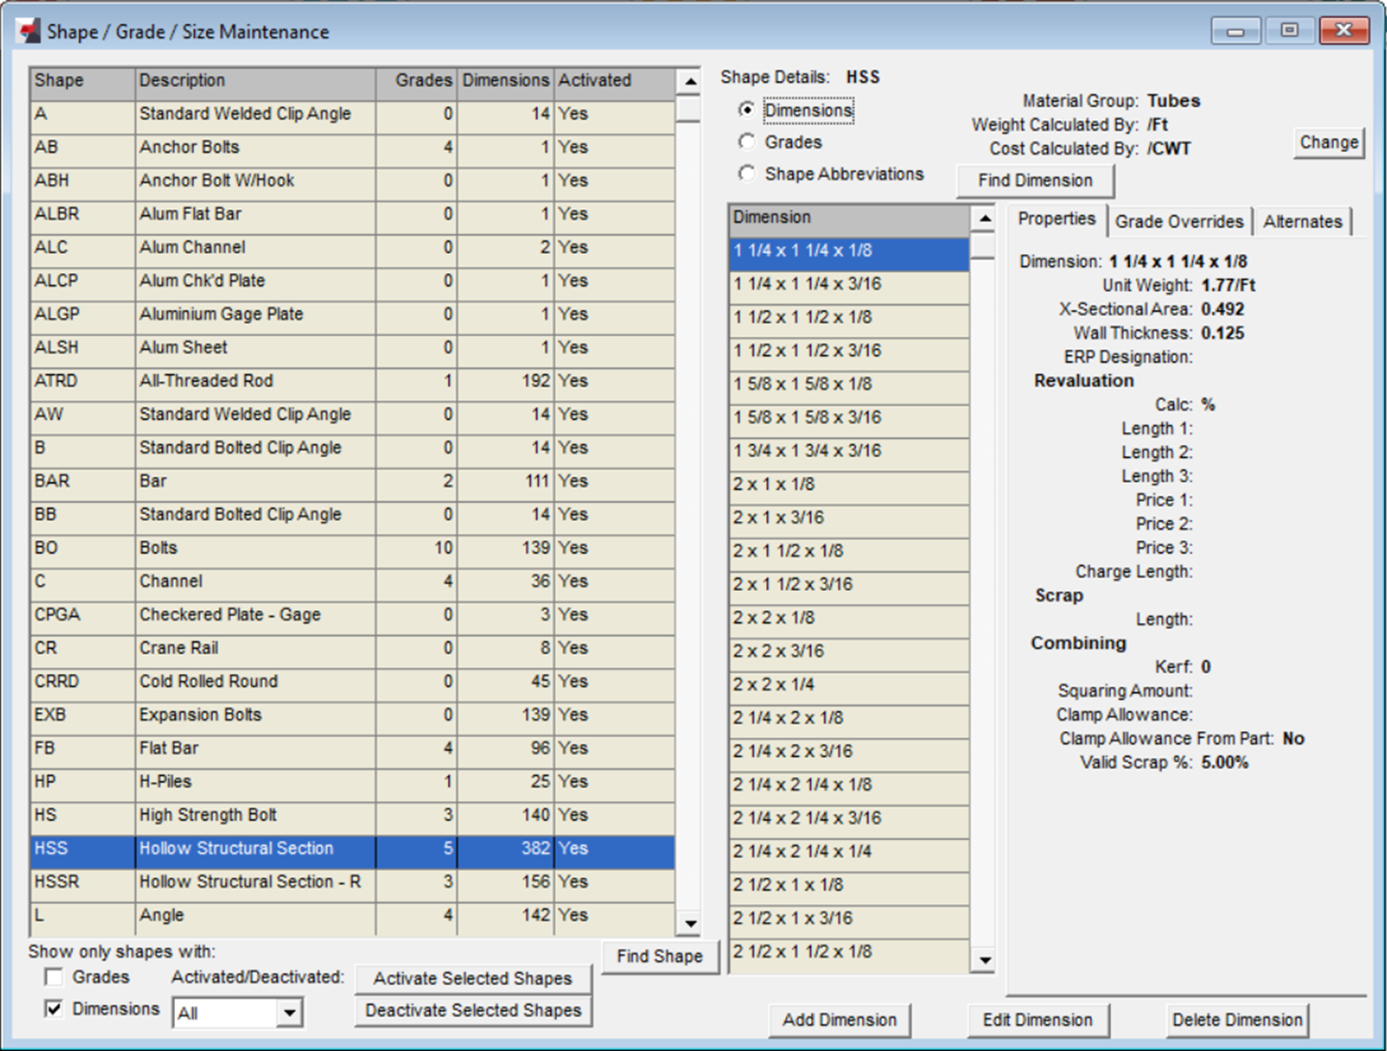Click the down arrow on the dimension list scrollbar
Image resolution: width=1387 pixels, height=1051 pixels.
pyautogui.click(x=984, y=961)
